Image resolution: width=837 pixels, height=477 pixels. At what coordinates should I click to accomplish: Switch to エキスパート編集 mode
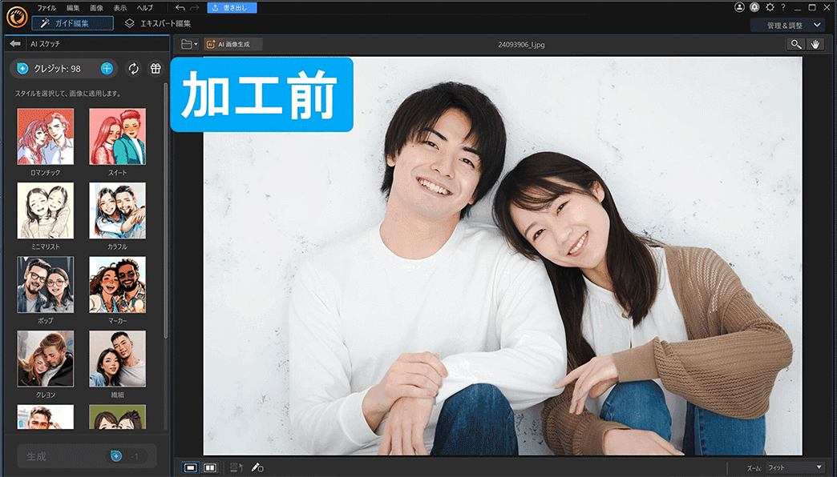coord(160,23)
